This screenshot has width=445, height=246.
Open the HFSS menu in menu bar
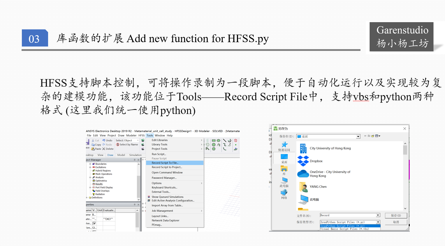pyautogui.click(x=141, y=136)
